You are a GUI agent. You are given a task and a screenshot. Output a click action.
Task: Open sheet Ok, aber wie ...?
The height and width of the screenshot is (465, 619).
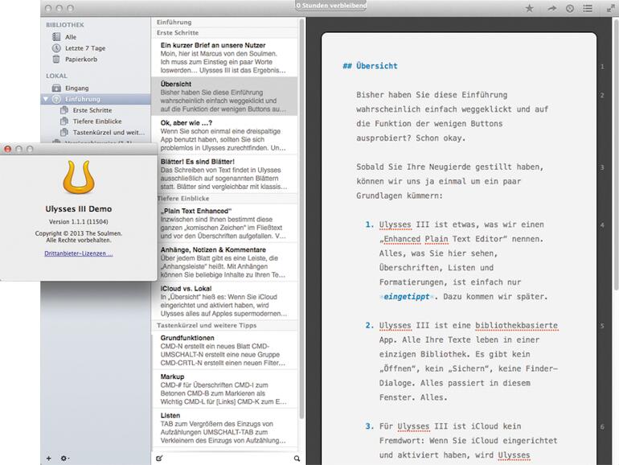pos(224,135)
